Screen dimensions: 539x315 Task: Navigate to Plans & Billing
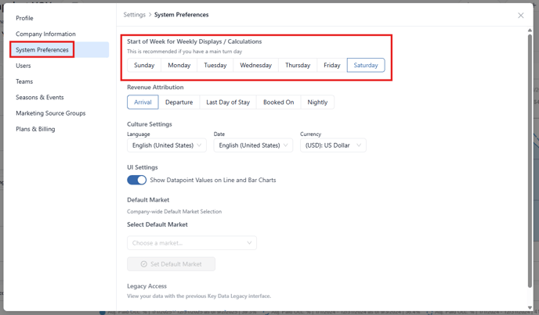pyautogui.click(x=35, y=129)
